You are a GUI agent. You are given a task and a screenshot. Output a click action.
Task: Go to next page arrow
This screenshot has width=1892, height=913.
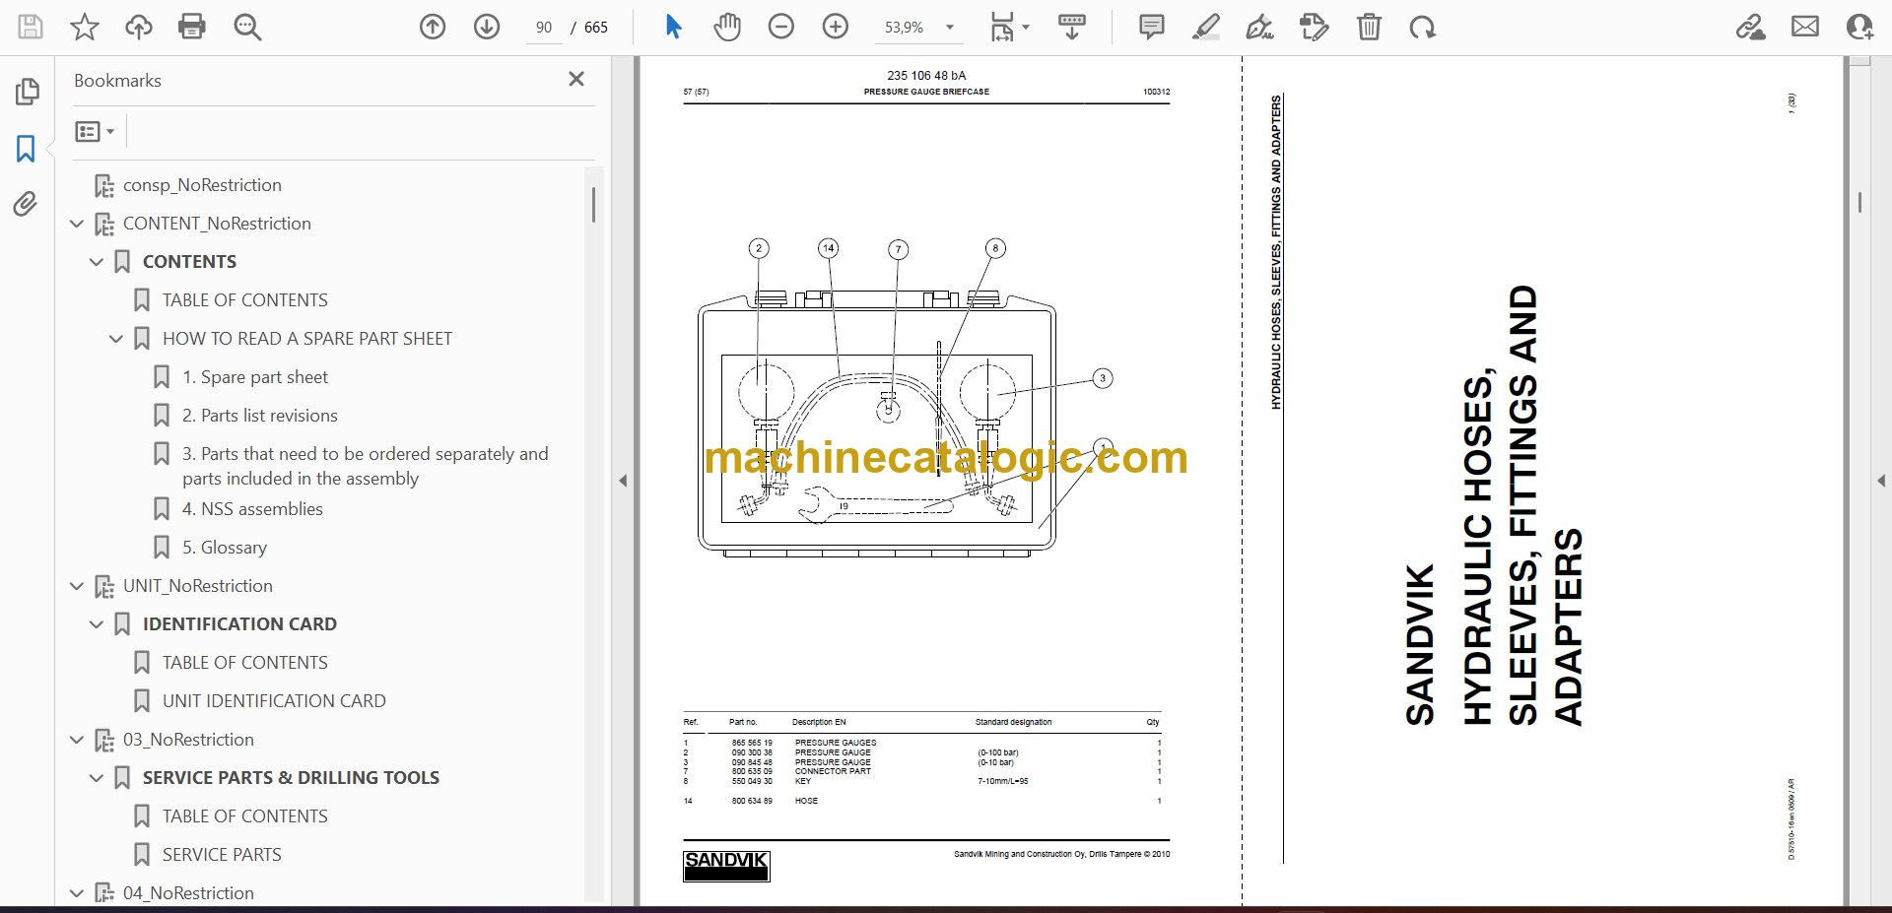tap(487, 27)
